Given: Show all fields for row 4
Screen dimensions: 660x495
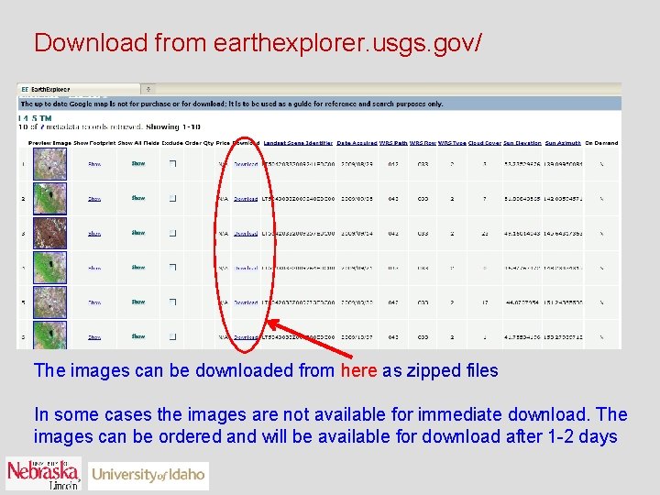Looking at the screenshot, I should click(138, 267).
